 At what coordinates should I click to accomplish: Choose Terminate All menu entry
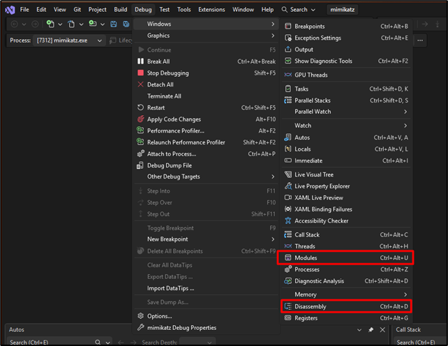click(x=206, y=96)
